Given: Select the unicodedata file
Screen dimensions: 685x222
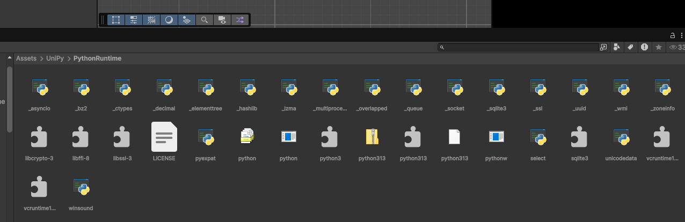Looking at the screenshot, I should (621, 144).
